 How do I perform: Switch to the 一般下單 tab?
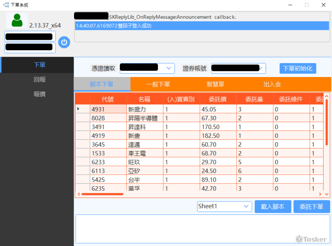coord(158,84)
